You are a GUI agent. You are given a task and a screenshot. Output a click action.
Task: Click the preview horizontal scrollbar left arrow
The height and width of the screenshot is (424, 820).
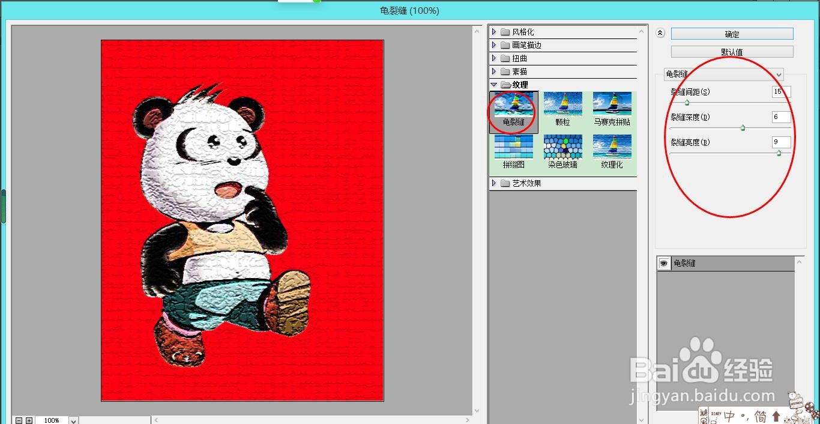157,420
